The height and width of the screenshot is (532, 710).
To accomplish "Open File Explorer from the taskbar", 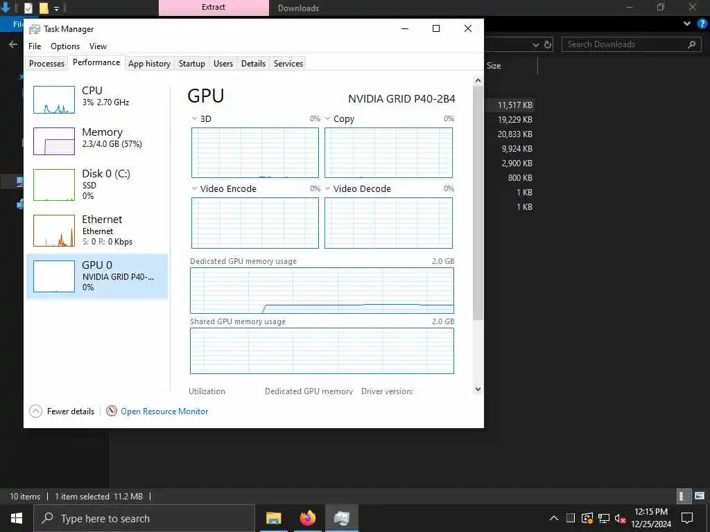I will coord(273,518).
